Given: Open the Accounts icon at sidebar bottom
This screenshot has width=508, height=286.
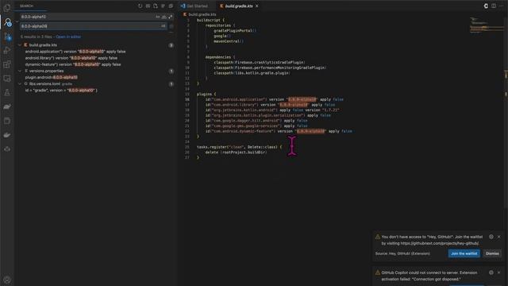Looking at the screenshot, I should 7,280.
